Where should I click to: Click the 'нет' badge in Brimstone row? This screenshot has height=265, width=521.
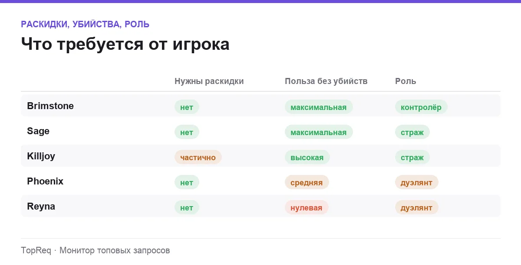187,107
